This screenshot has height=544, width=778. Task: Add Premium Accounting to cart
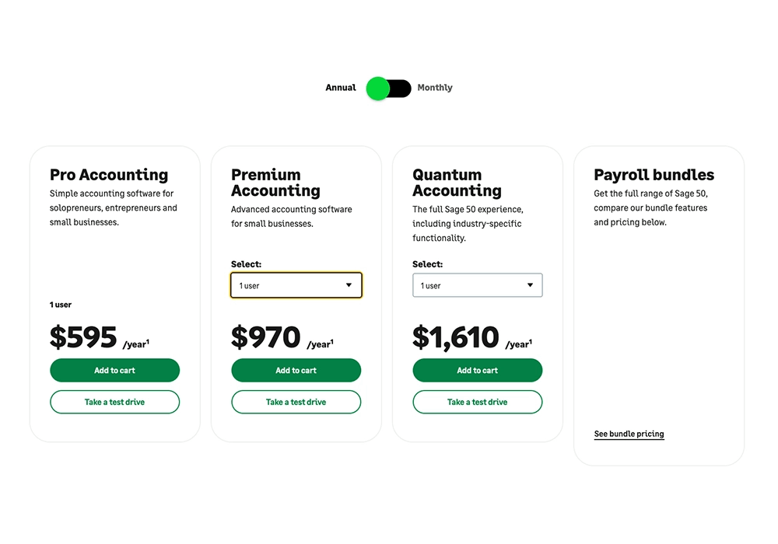(x=296, y=371)
